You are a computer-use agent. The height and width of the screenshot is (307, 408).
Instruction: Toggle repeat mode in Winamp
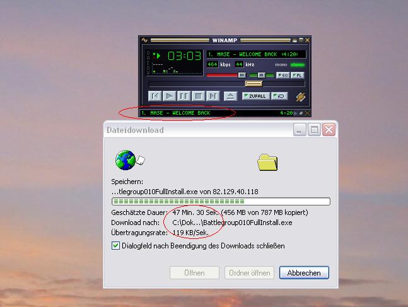pyautogui.click(x=279, y=96)
